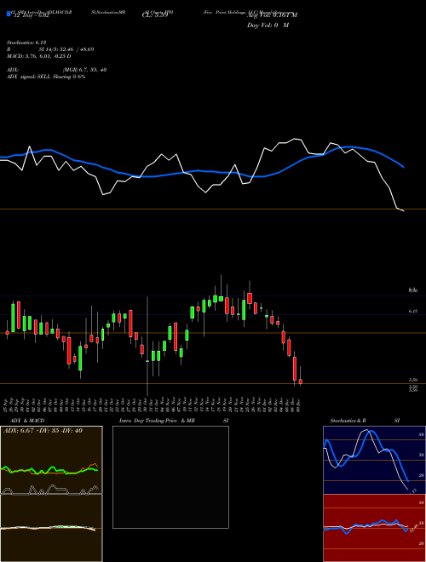
Task: Click the 'ADX & MACD' panel title
Action: tap(27, 421)
